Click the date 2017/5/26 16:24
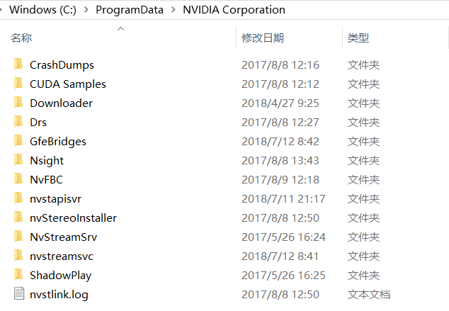Screen dimensions: 449x311 (283, 237)
